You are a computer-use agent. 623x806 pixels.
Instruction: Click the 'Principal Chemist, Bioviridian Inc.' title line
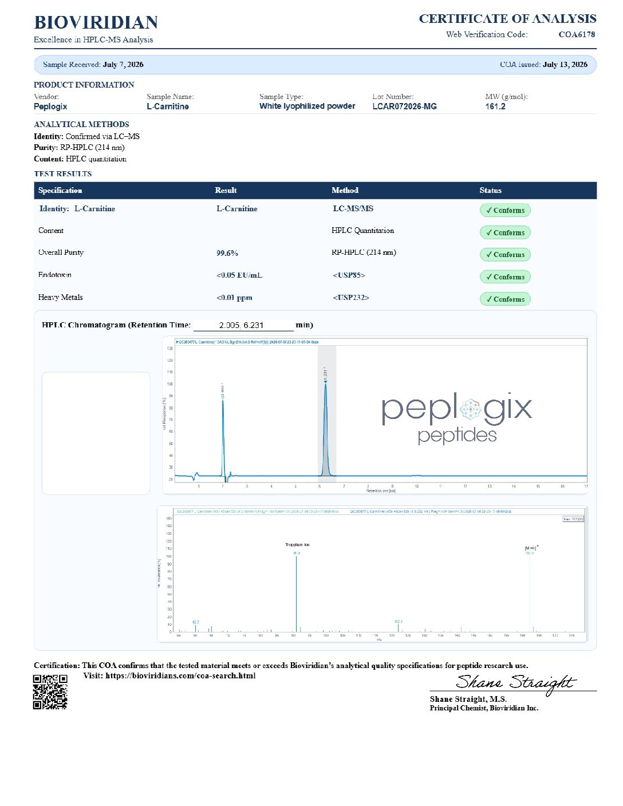484,708
